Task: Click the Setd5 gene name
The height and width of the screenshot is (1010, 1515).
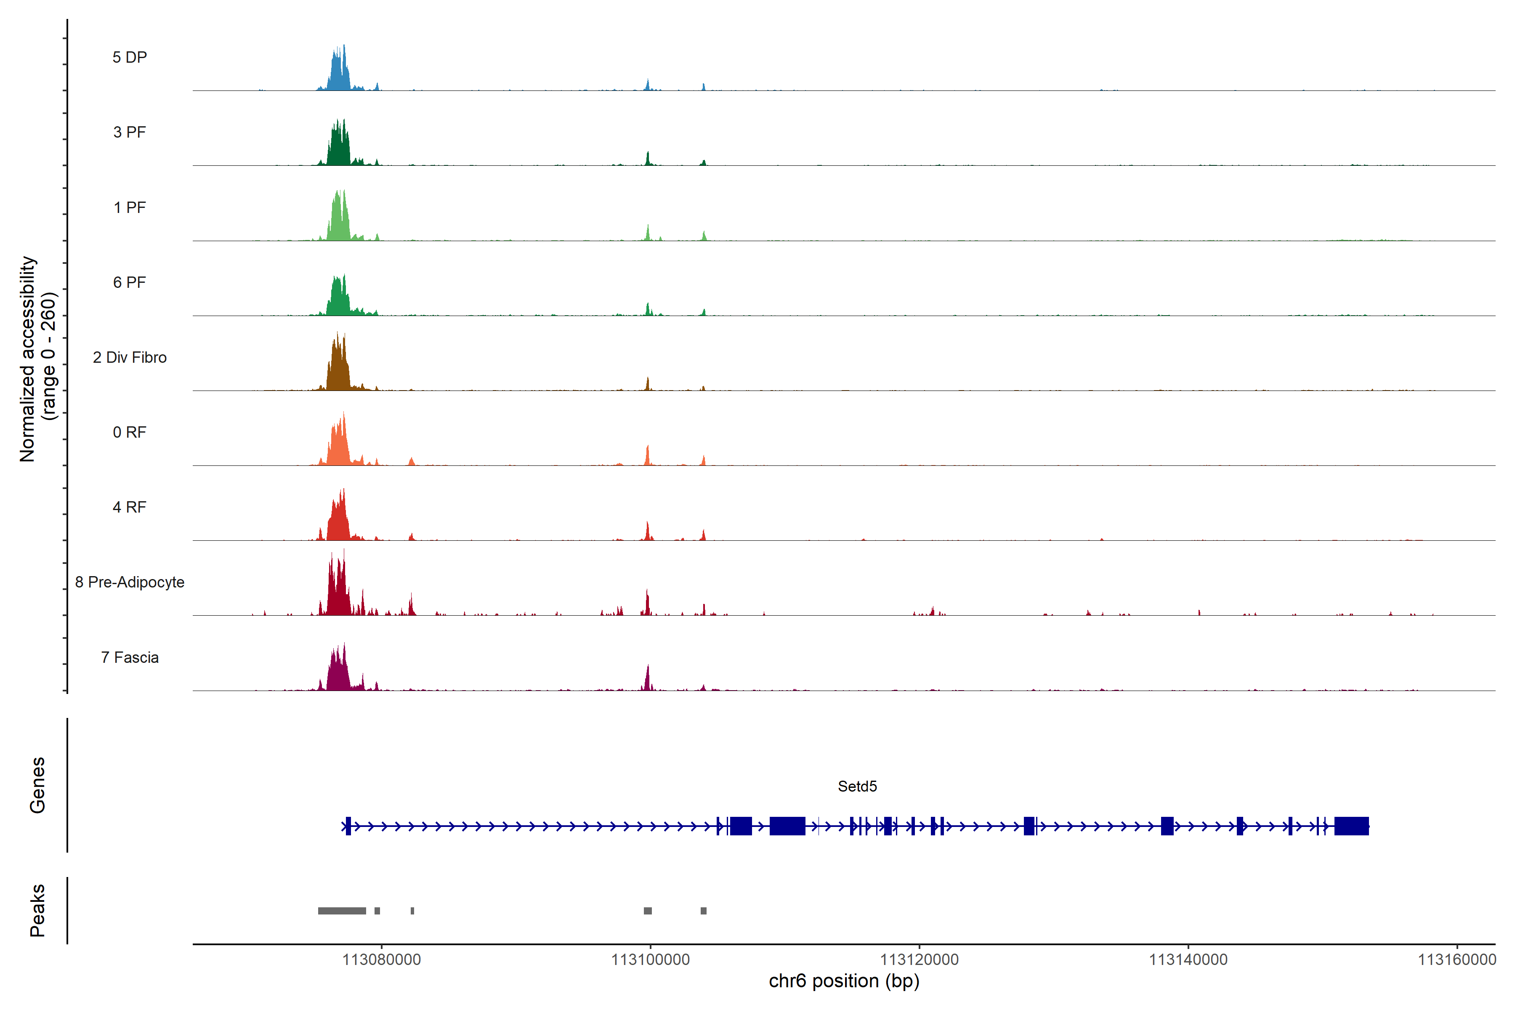Action: click(857, 787)
